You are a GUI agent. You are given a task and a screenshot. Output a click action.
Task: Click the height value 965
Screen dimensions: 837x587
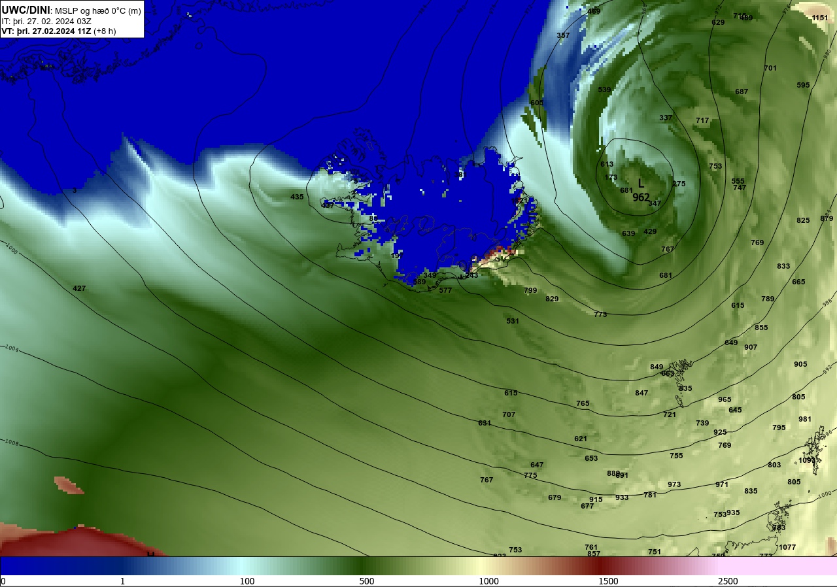click(725, 399)
